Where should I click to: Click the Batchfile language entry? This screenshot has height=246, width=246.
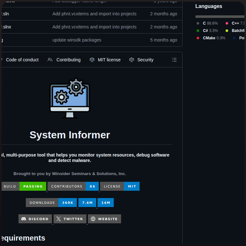(x=235, y=31)
